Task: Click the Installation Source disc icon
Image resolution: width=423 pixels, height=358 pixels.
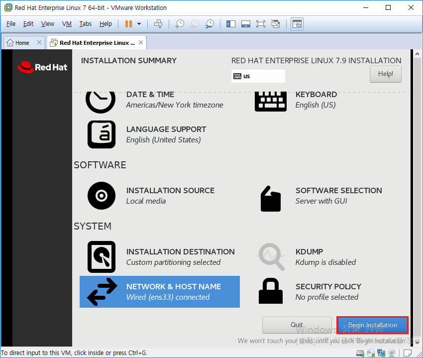Action: click(102, 196)
